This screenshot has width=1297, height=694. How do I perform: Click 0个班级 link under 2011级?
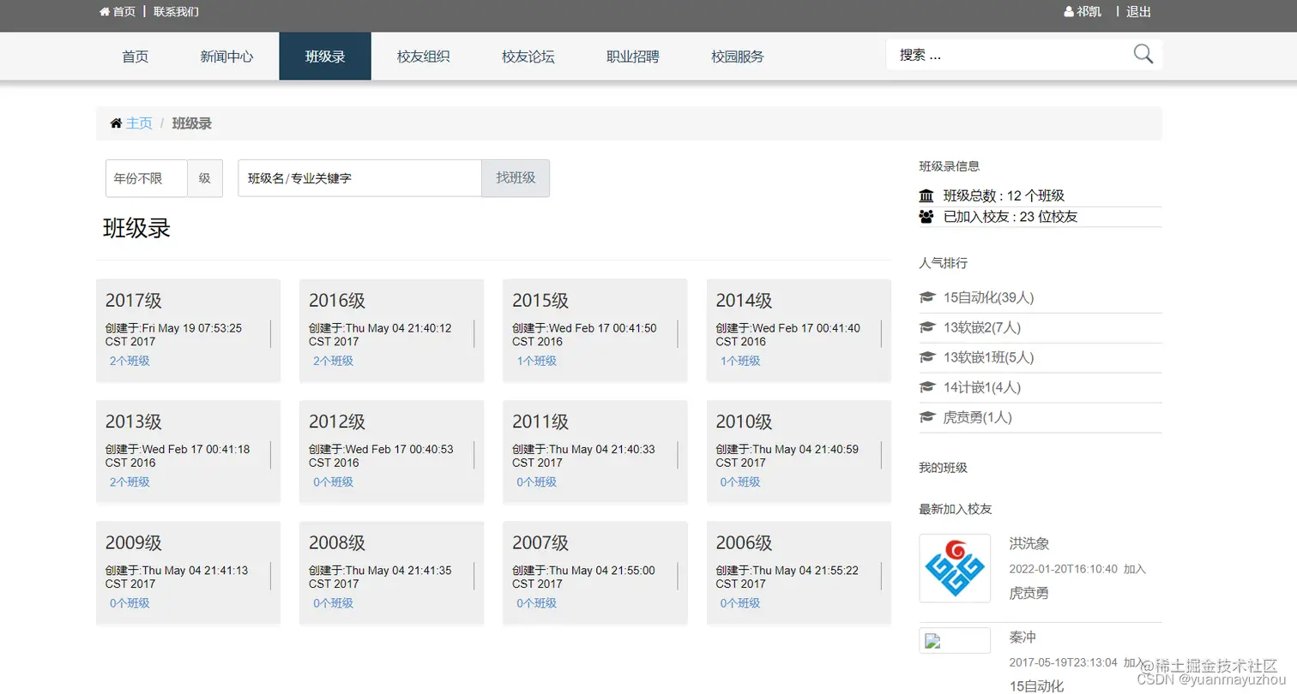[536, 482]
